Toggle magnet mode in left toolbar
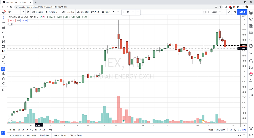 (3, 69)
